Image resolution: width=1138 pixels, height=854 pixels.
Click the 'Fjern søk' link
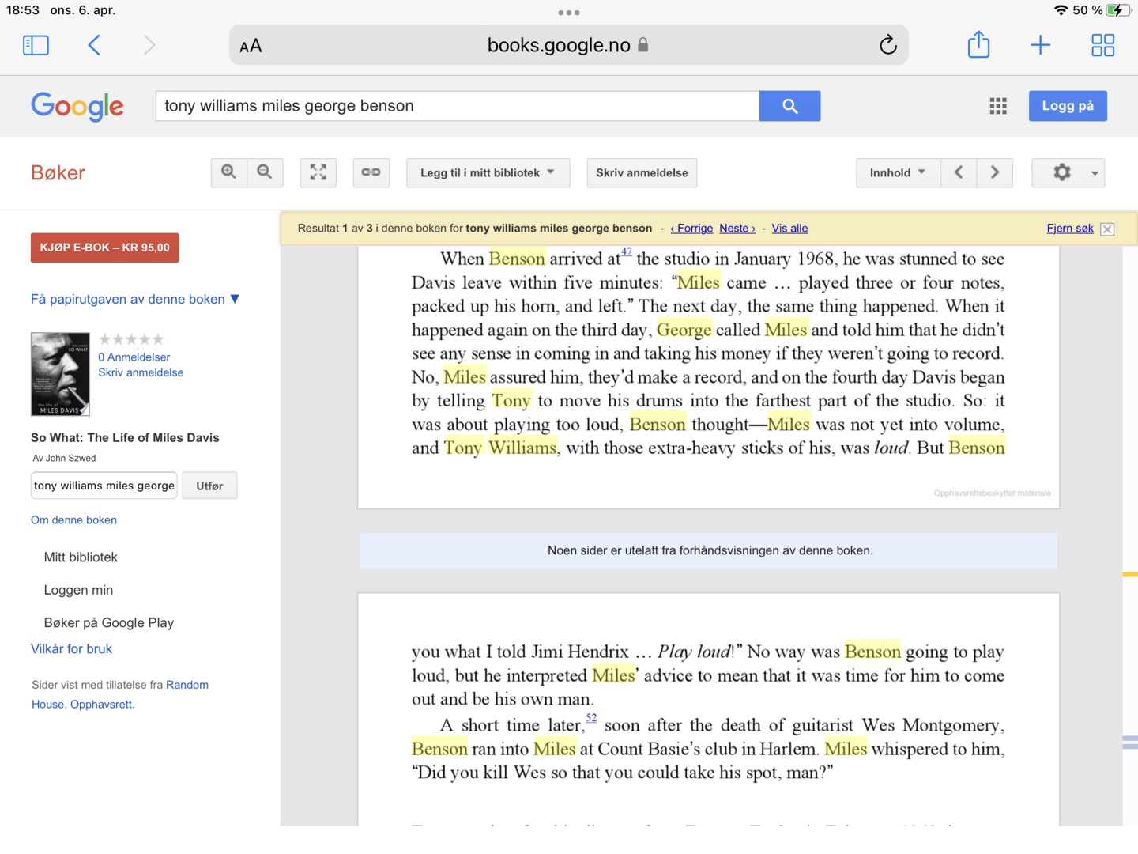pyautogui.click(x=1070, y=229)
